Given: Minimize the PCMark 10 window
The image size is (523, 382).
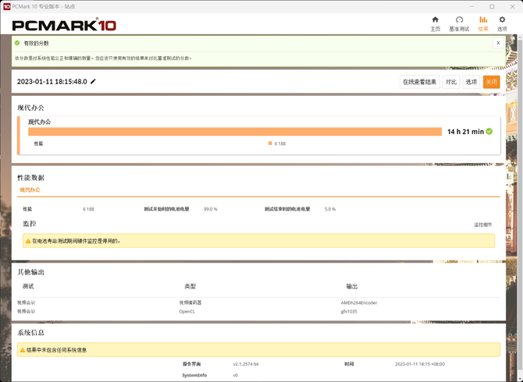Looking at the screenshot, I should point(471,6).
